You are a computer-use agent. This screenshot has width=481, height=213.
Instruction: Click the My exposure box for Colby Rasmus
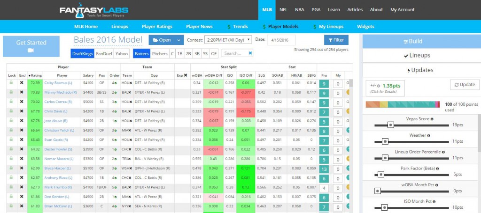point(338,84)
